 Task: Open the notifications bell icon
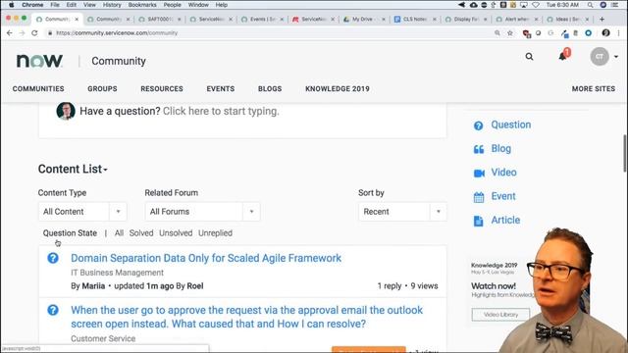pyautogui.click(x=563, y=57)
